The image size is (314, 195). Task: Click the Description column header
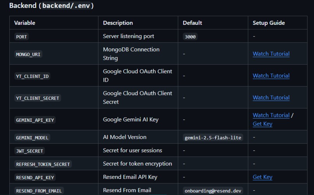tap(118, 23)
